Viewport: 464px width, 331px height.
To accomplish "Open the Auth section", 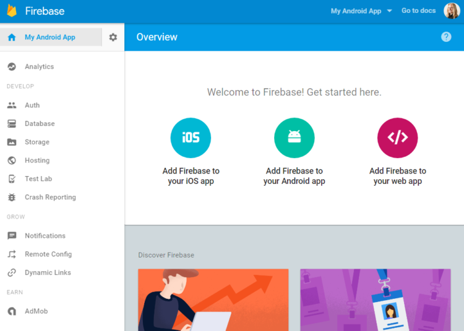I will click(x=32, y=105).
